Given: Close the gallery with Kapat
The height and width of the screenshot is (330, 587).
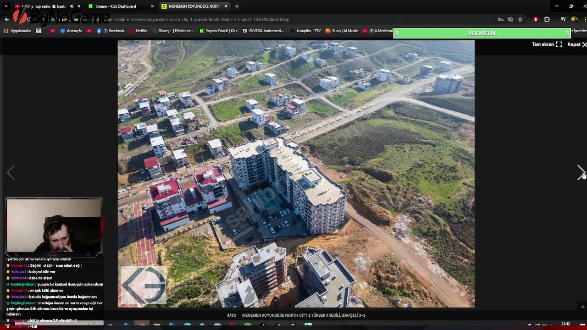Looking at the screenshot, I should tap(577, 44).
